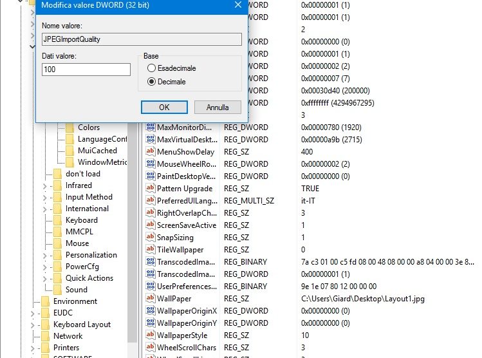This screenshot has height=358, width=482.
Task: Click the C:\Users\Giard\Desktop\Layout1.jpg value
Action: pyautogui.click(x=363, y=299)
